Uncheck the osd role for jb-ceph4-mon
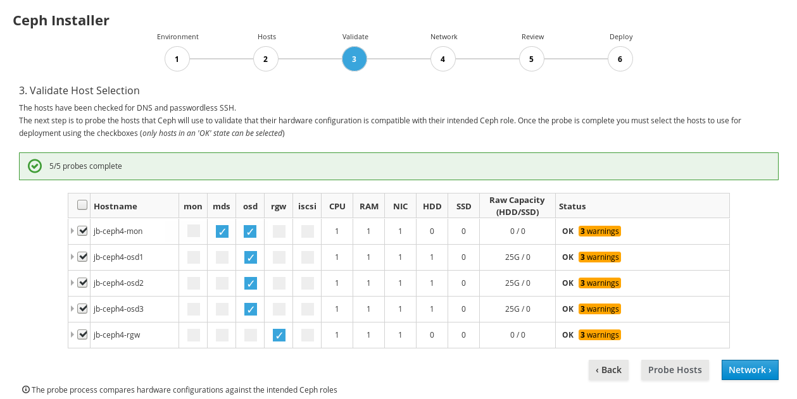This screenshot has height=399, width=797. (251, 231)
